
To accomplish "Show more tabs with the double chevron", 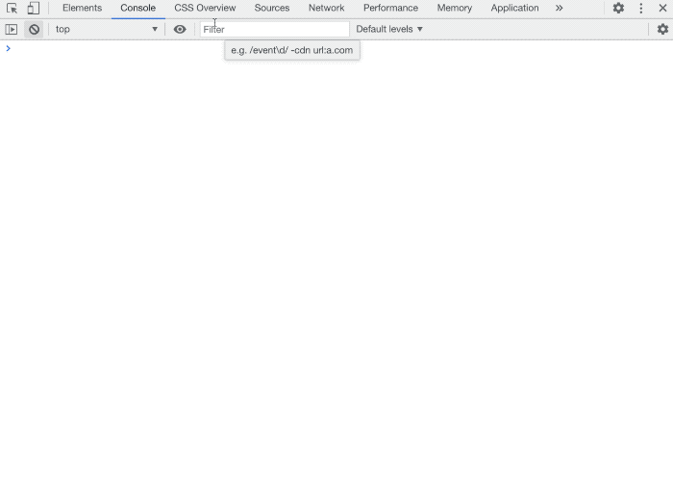I will click(x=560, y=8).
